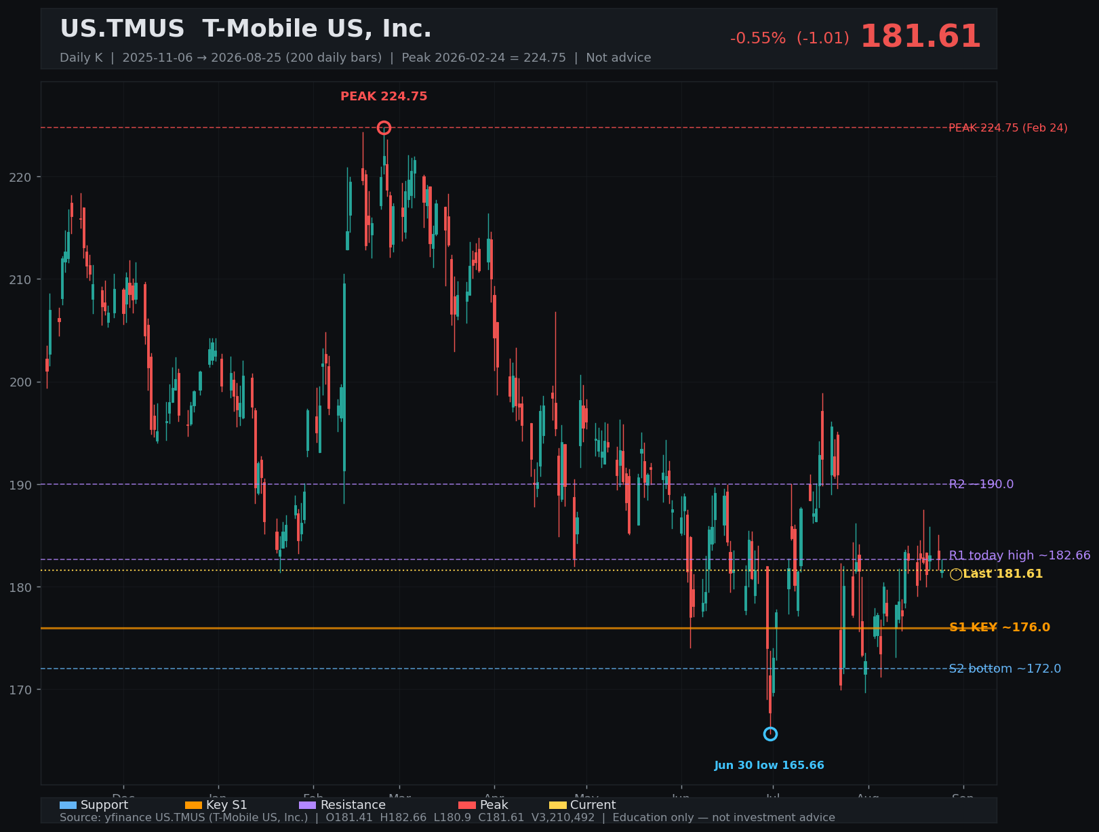Click the 190 y-axis tick label
The height and width of the screenshot is (832, 1099).
(x=20, y=485)
